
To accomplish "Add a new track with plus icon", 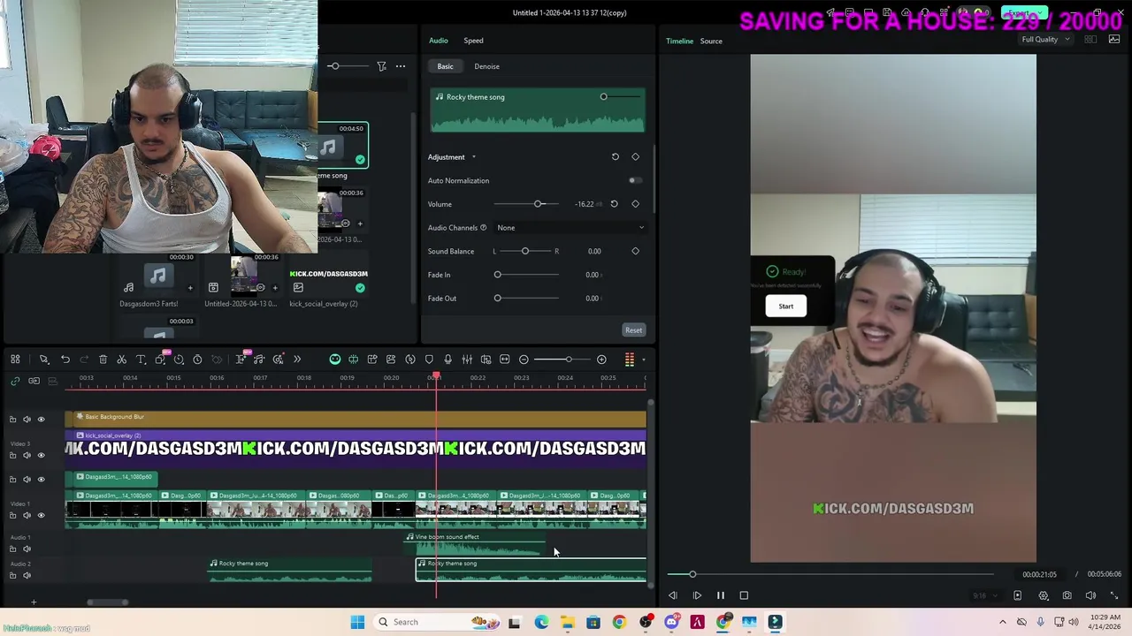I will pos(34,602).
